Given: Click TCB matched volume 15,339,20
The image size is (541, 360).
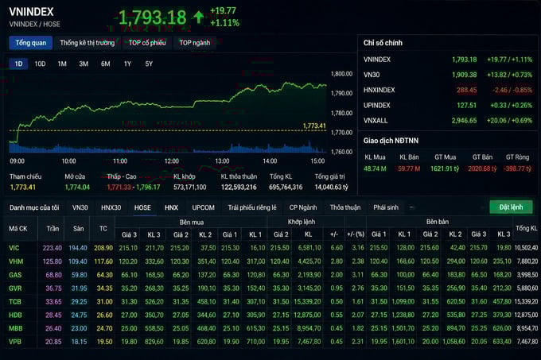Looking at the screenshot, I should click(307, 302).
